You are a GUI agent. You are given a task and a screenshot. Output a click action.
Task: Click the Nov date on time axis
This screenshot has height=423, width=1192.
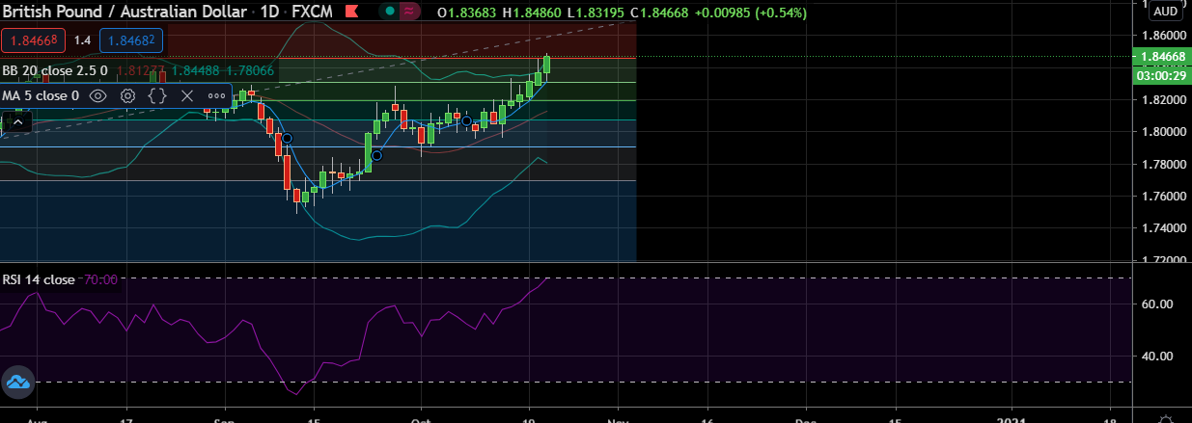click(616, 419)
